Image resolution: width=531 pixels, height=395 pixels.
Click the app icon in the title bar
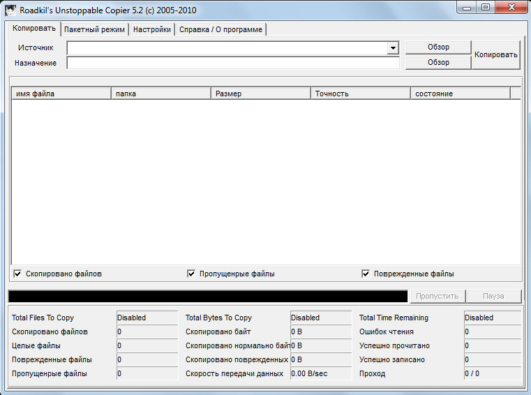pyautogui.click(x=10, y=10)
